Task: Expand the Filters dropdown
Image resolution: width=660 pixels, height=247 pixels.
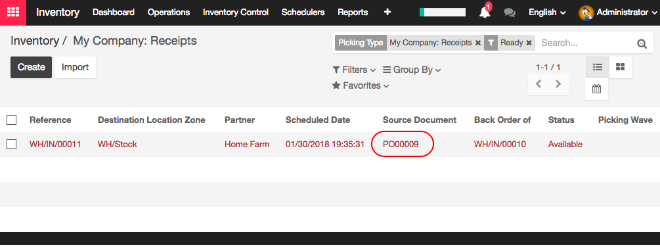Action: click(x=354, y=70)
